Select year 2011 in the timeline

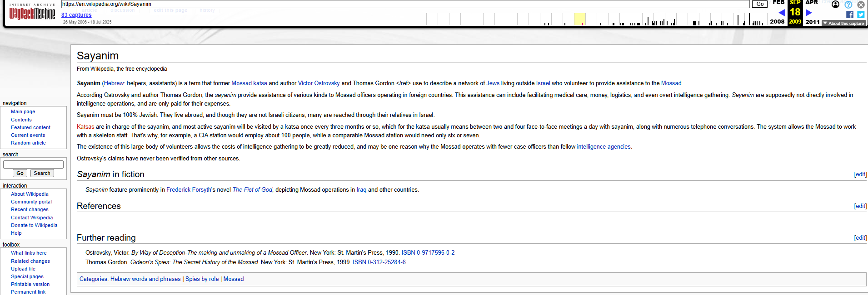click(813, 22)
